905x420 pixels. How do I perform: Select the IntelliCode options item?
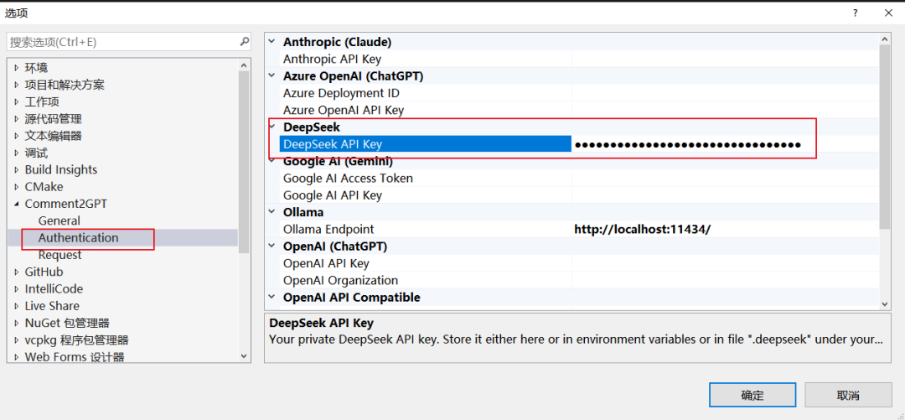pos(54,289)
